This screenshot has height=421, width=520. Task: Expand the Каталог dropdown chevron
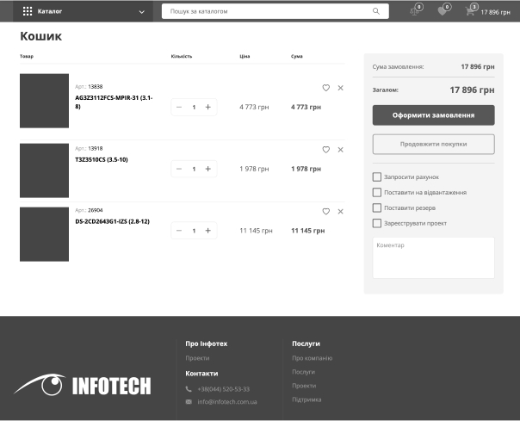[142, 12]
